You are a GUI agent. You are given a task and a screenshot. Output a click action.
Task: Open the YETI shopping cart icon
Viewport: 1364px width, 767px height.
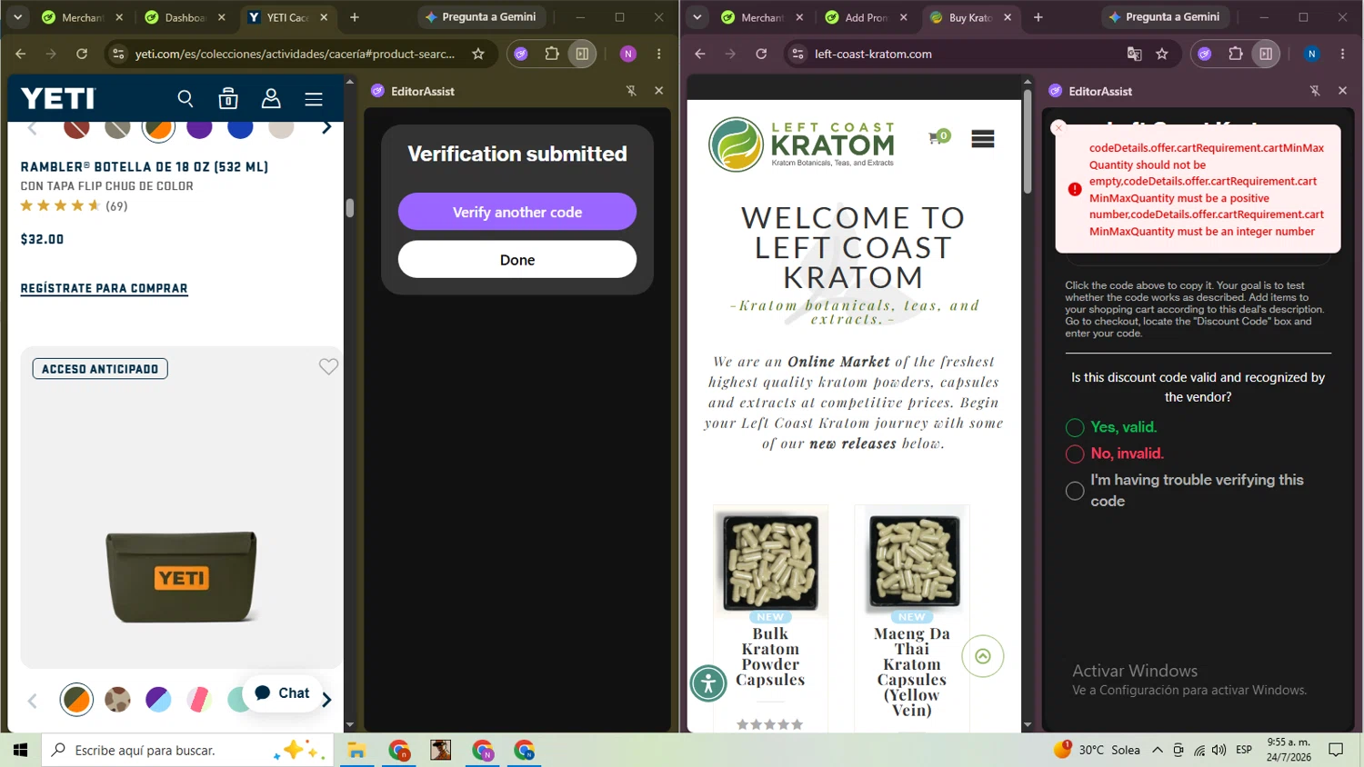pos(228,98)
